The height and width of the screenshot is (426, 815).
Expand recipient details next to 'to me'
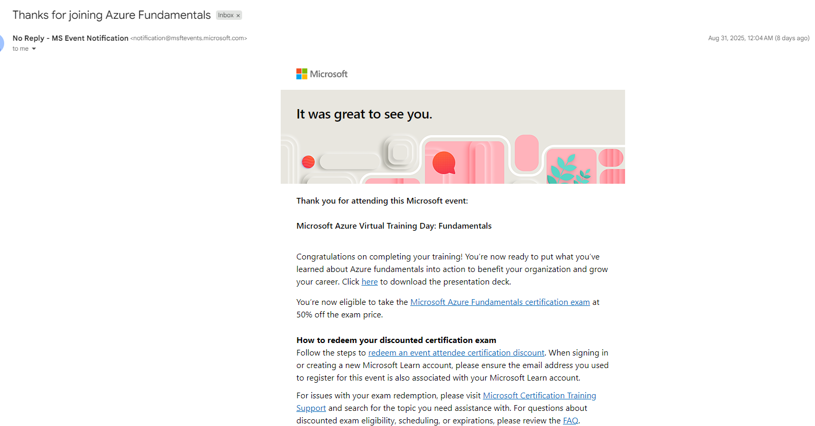coord(34,49)
